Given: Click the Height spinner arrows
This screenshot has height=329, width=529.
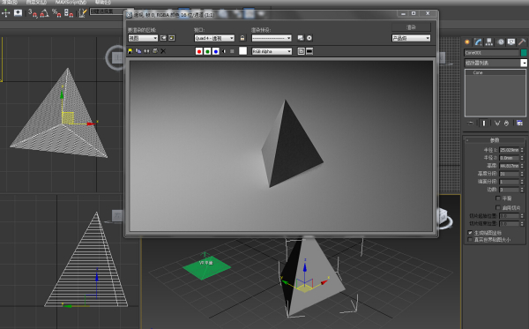Looking at the screenshot, I should (522, 166).
